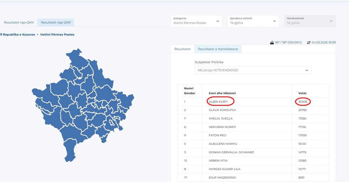The width and height of the screenshot is (349, 182).
Task: Switch to Rezultatet nga QKN tab
Action: tap(19, 22)
